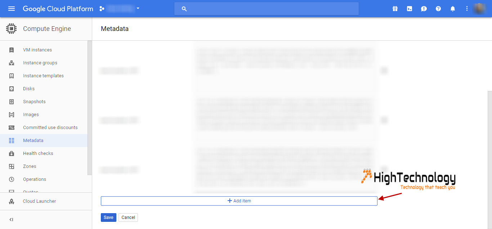
Task: Click the Health checks medical icon
Action: (x=12, y=154)
